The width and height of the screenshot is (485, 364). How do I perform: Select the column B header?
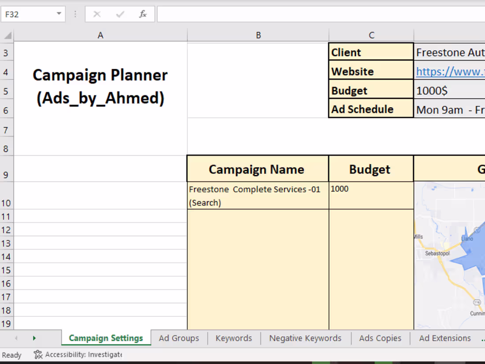pyautogui.click(x=258, y=35)
